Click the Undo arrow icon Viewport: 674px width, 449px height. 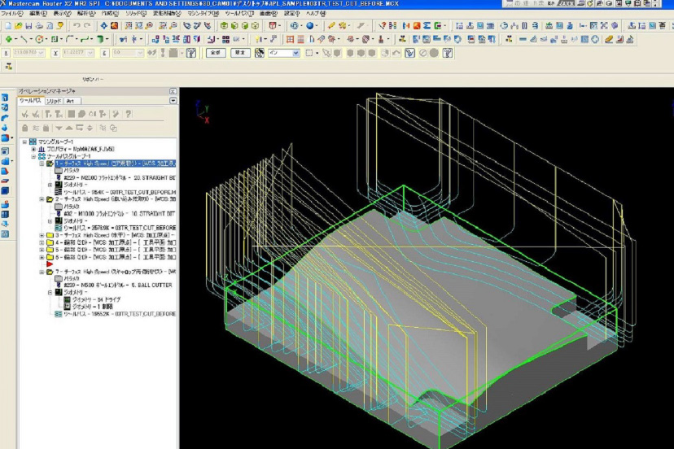point(77,25)
